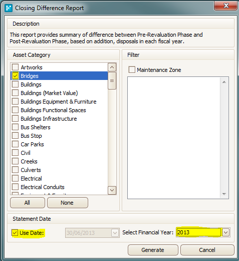The image size is (239, 261).
Task: Expand the 30/06/2013 date picker dropdown
Action: tap(115, 233)
